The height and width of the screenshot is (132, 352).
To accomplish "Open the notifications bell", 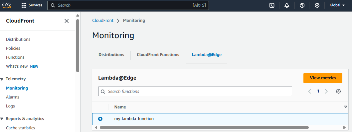I will [x=287, y=5].
